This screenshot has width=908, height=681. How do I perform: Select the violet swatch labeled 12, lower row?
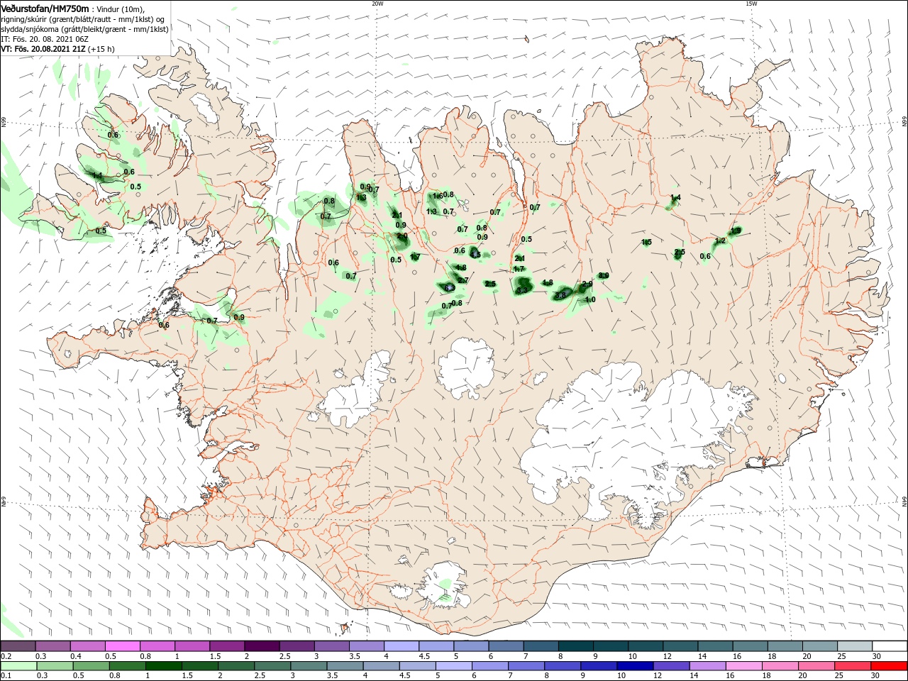(x=670, y=666)
